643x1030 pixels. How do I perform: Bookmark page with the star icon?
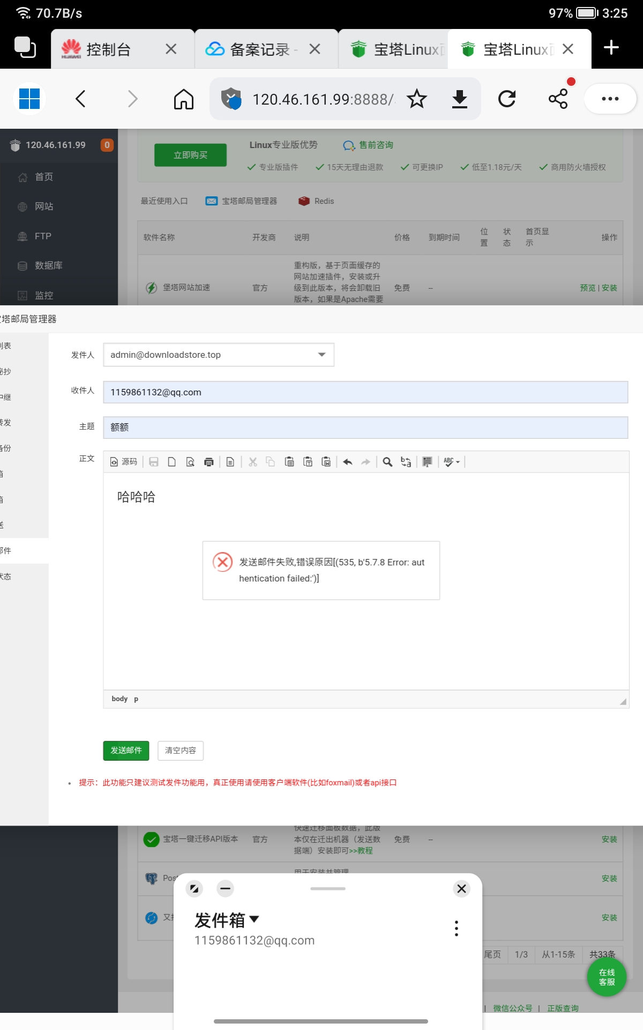coord(416,99)
